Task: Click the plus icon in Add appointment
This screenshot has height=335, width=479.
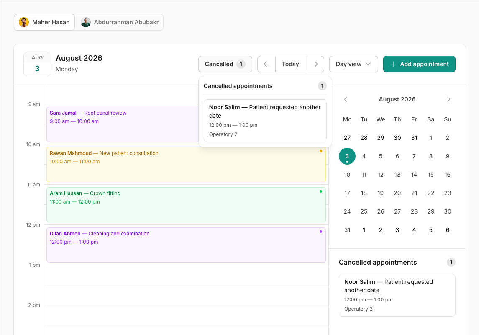Action: (x=393, y=64)
